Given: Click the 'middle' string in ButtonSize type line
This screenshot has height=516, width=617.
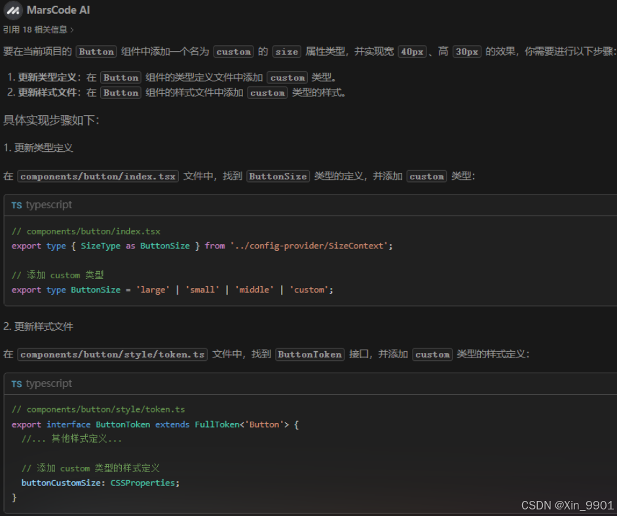Looking at the screenshot, I should (x=254, y=290).
